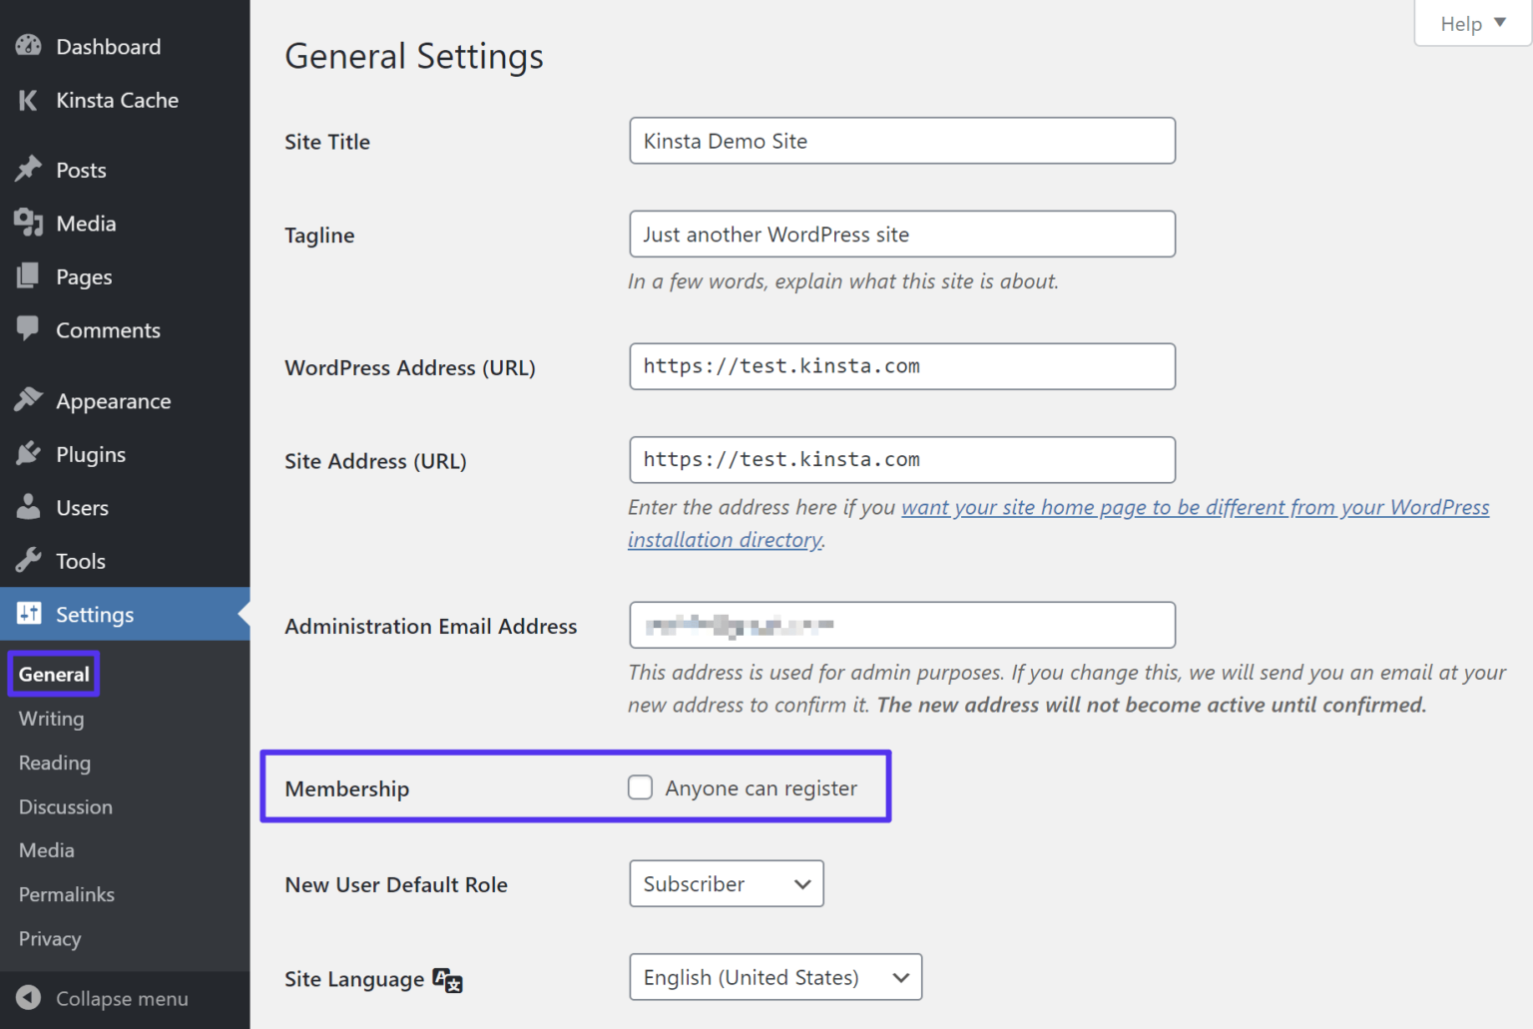Click the Media library icon
The image size is (1533, 1029).
pyautogui.click(x=27, y=223)
